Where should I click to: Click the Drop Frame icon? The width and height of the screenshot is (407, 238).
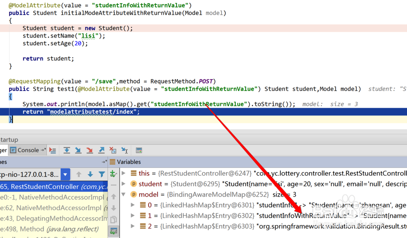(113, 150)
